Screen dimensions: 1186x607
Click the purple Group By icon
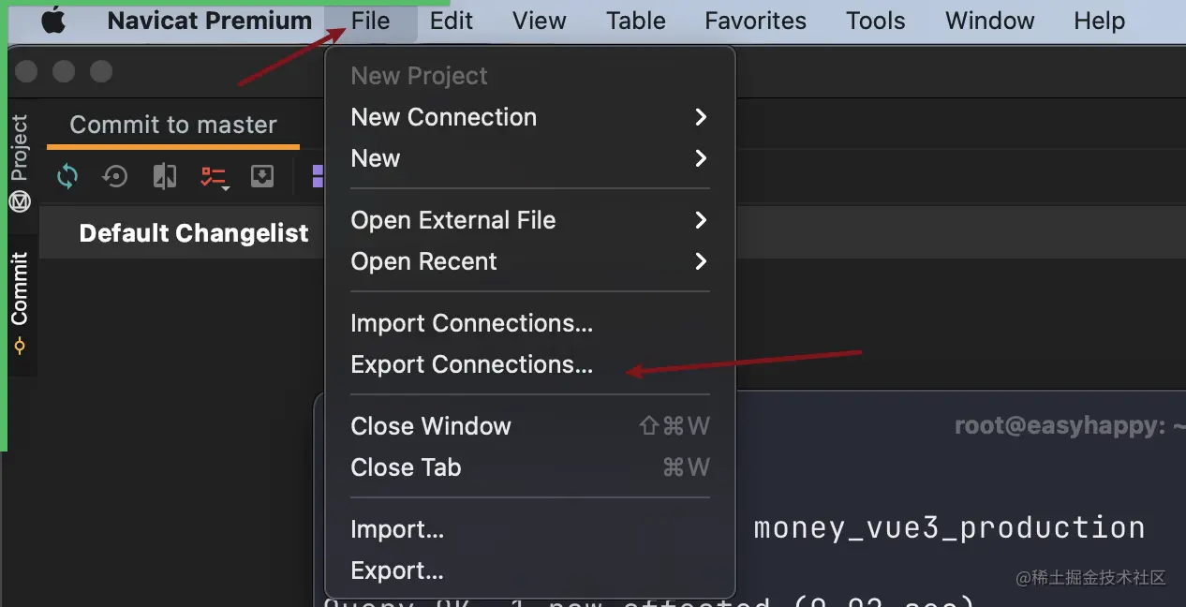tap(318, 176)
